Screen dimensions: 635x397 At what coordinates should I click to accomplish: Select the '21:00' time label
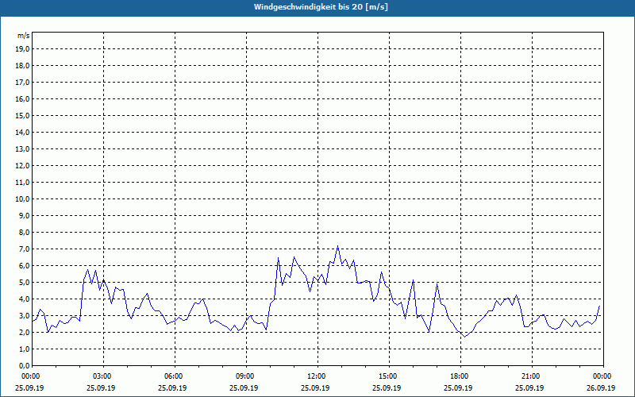click(x=531, y=376)
